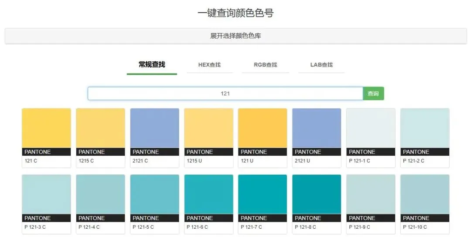Click the label text P 121-8 C

(x=305, y=227)
